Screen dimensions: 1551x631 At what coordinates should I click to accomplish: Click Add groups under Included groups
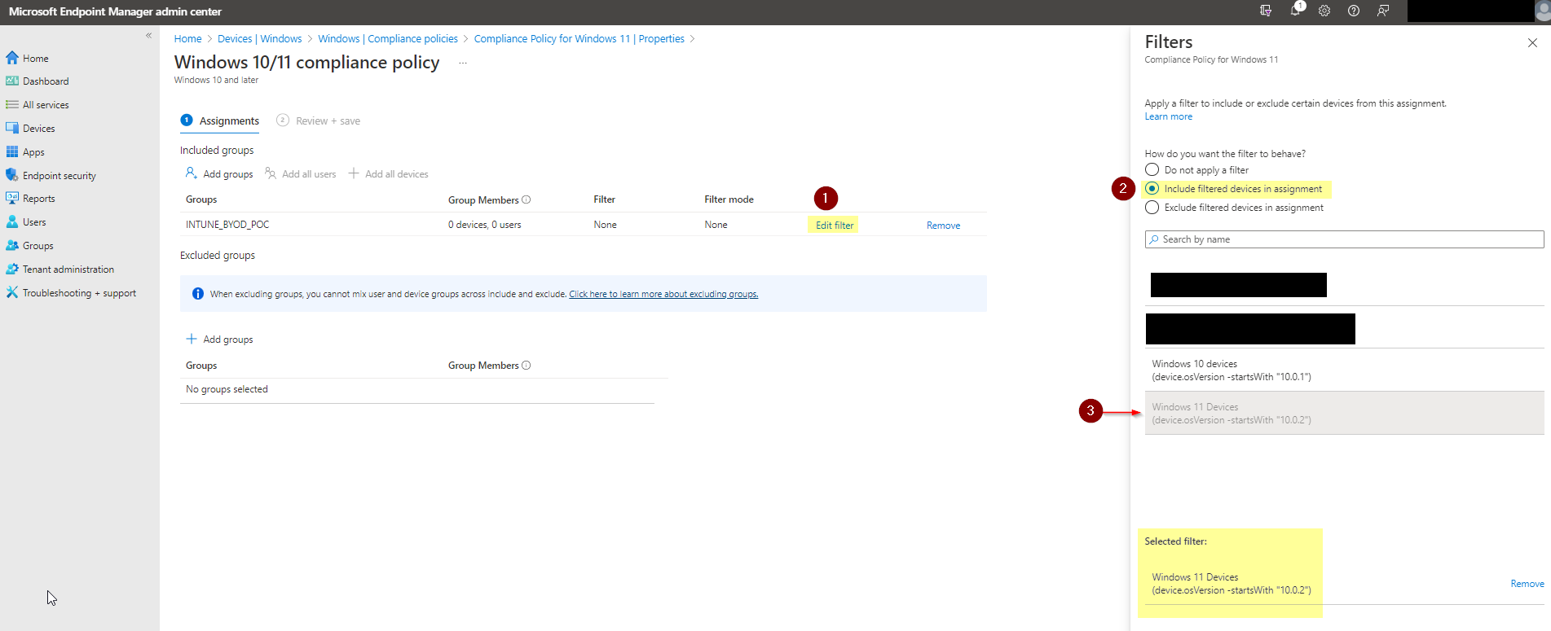[x=219, y=174]
